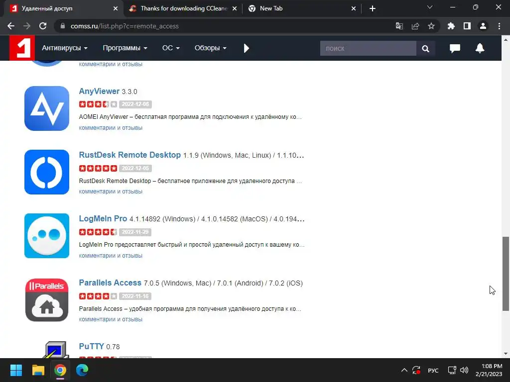
Task: Open the AnyViewer title link
Action: point(99,92)
